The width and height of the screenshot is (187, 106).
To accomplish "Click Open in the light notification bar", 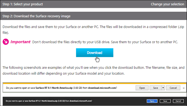I will click(142, 88).
